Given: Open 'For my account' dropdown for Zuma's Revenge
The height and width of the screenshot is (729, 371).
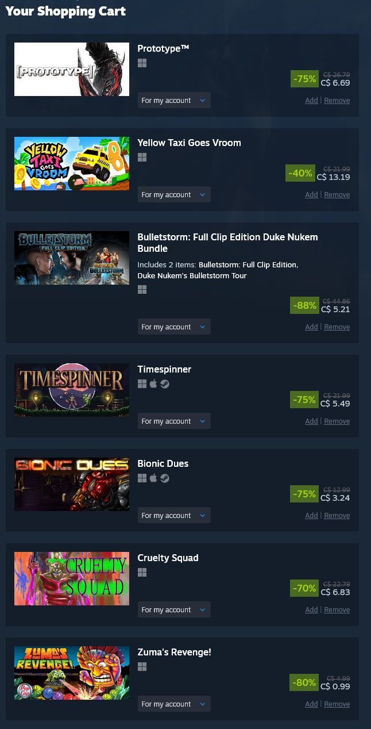Looking at the screenshot, I should click(x=174, y=704).
